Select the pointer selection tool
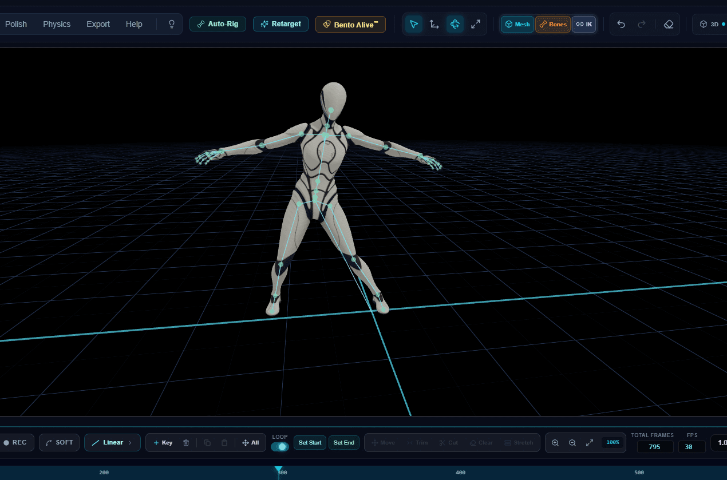Viewport: 727px width, 480px height. [414, 24]
